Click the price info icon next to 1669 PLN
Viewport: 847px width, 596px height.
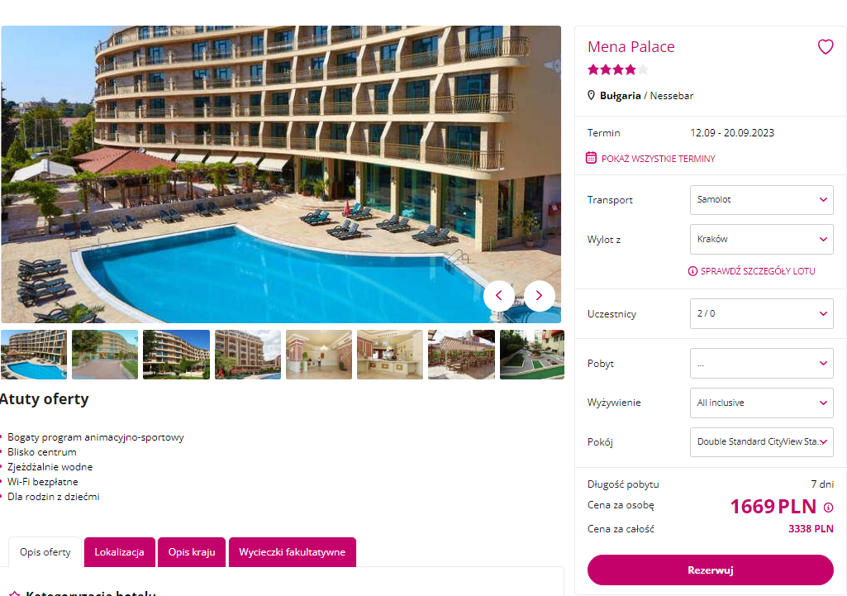[x=828, y=508]
